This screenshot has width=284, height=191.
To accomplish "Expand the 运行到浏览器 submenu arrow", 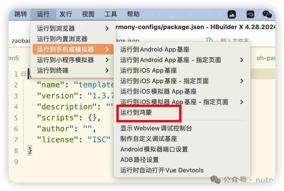I will point(107,28).
